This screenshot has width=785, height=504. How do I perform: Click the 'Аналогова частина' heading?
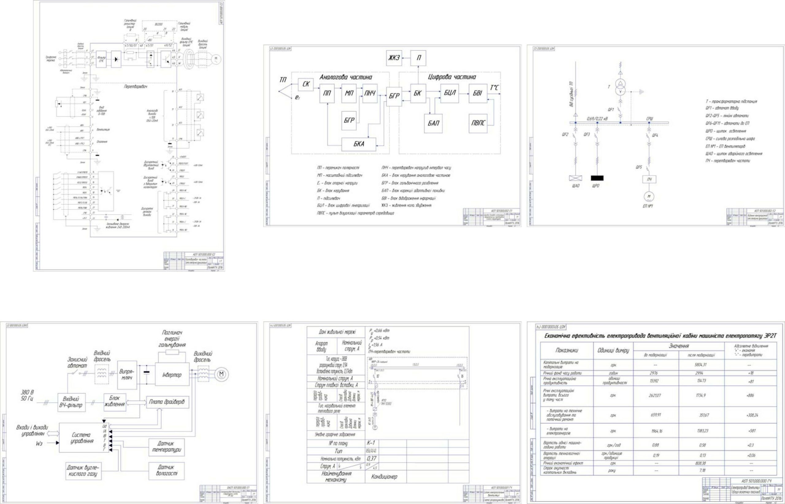pos(346,78)
